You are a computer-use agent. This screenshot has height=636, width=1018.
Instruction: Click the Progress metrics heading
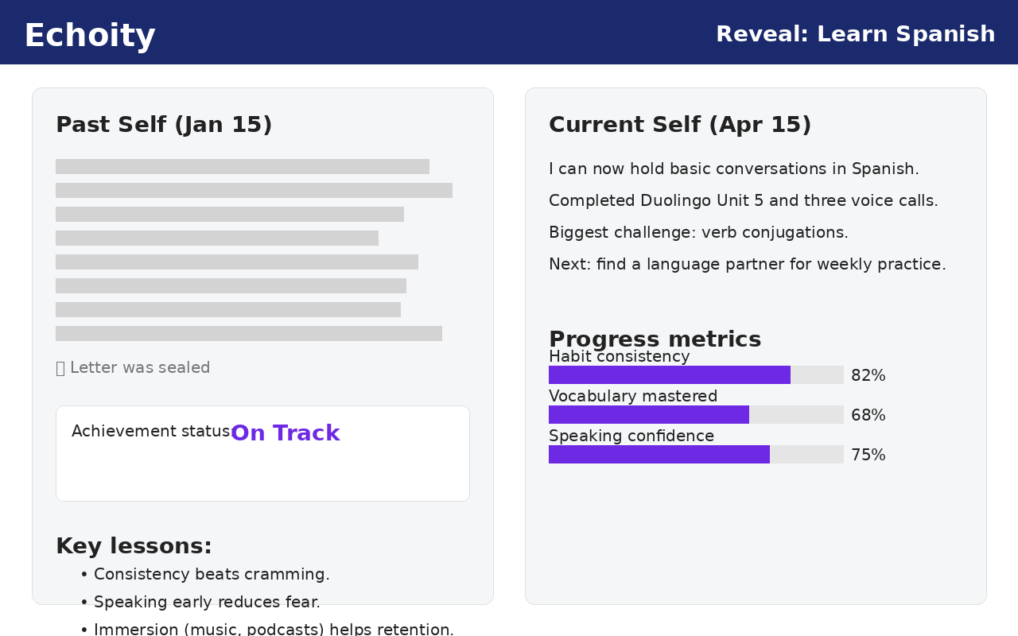click(655, 339)
